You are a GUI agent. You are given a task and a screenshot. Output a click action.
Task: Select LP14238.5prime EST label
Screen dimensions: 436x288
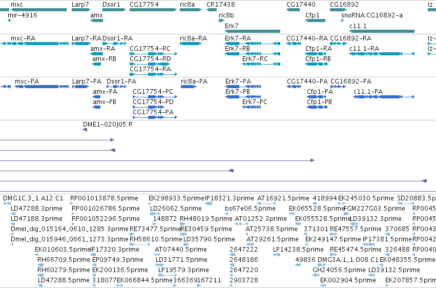coord(298,250)
